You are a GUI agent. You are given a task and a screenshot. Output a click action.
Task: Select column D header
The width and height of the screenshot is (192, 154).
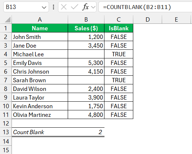[x=148, y=19]
